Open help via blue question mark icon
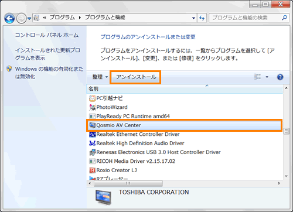293x212 pixels. click(x=280, y=77)
